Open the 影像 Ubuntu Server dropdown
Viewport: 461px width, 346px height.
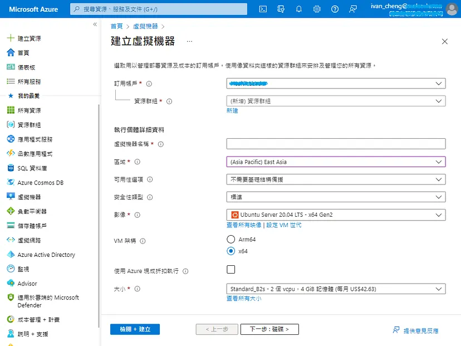pyautogui.click(x=336, y=215)
